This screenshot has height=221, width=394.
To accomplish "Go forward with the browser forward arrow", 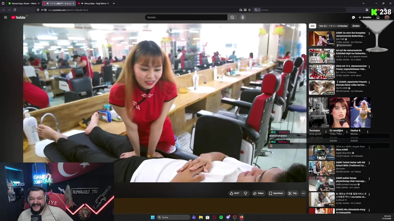I will point(9,10).
